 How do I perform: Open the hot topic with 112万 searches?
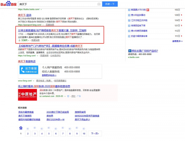pyautogui.click(x=139, y=31)
